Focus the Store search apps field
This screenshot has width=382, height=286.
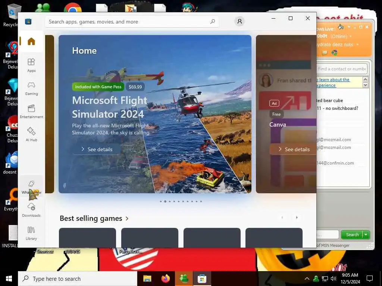point(132,22)
